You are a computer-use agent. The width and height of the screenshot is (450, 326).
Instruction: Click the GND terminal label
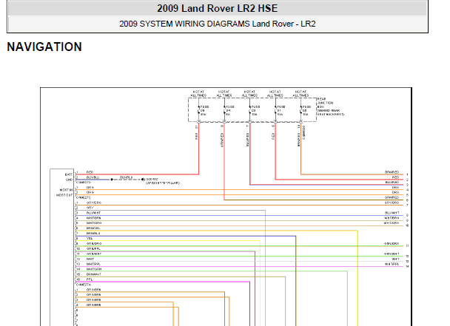[x=69, y=180]
